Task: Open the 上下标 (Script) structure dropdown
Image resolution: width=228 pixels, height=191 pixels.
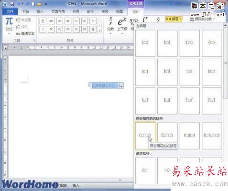Action: click(x=122, y=25)
